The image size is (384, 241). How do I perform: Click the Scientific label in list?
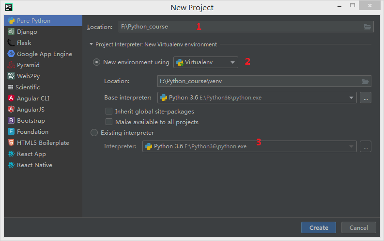28,87
